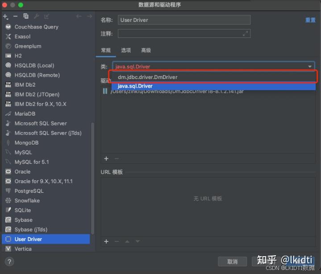
Task: Click the driver list scrollbar
Action: coord(92,178)
